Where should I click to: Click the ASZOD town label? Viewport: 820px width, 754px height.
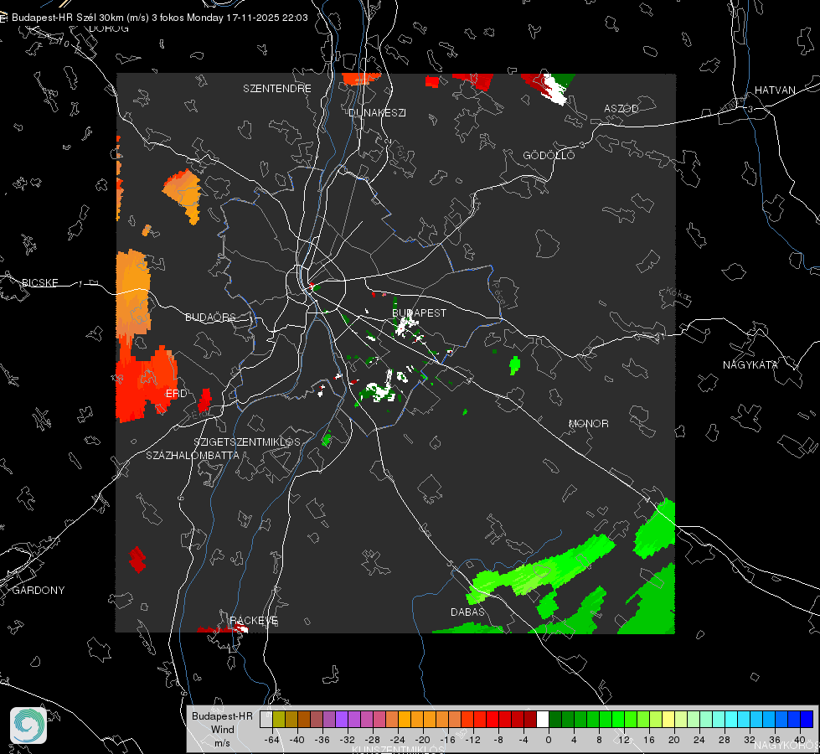pyautogui.click(x=621, y=108)
